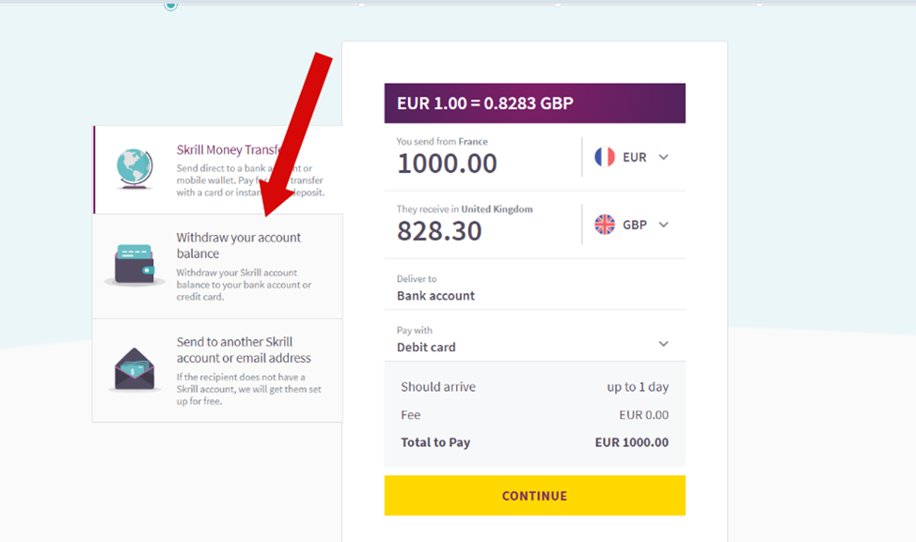
Task: Click the envelope with cash icon
Action: (x=134, y=369)
